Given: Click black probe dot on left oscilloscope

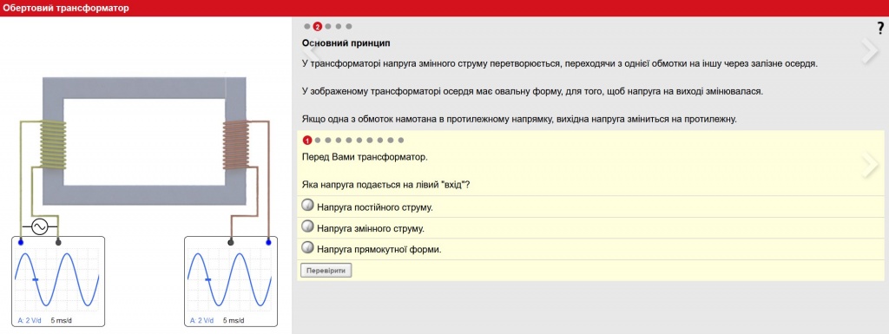Looking at the screenshot, I should [58, 242].
